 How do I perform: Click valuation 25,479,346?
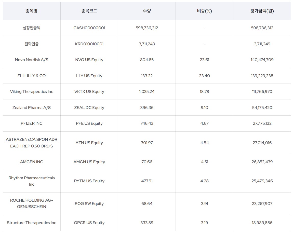pos(262,181)
